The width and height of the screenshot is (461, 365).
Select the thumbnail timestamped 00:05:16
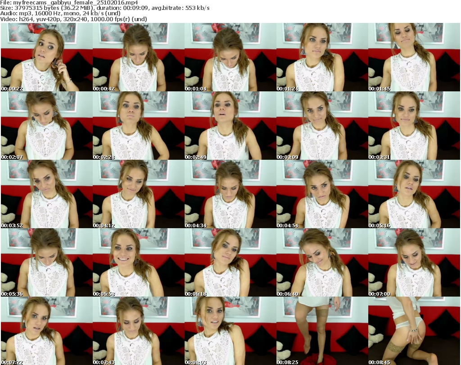coord(414,194)
